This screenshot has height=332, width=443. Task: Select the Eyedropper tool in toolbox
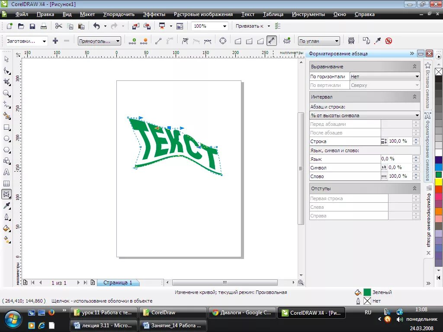[6, 206]
